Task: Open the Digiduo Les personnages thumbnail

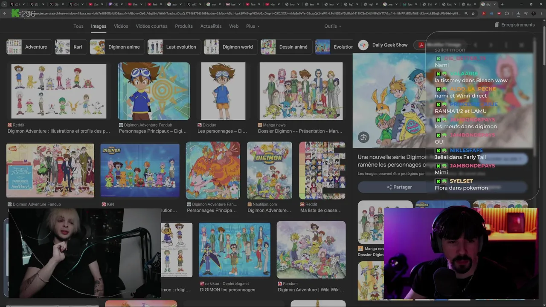Action: point(223,91)
